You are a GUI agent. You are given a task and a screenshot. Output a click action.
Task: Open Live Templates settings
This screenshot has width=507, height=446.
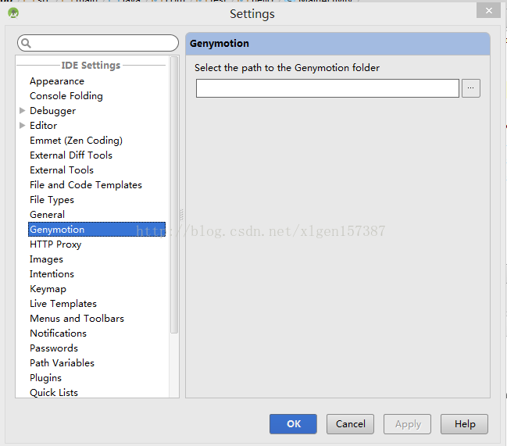click(x=63, y=304)
